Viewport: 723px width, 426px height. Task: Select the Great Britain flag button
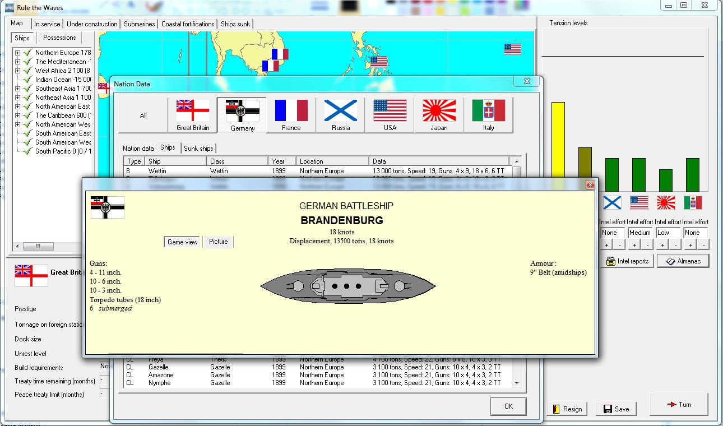pyautogui.click(x=192, y=115)
